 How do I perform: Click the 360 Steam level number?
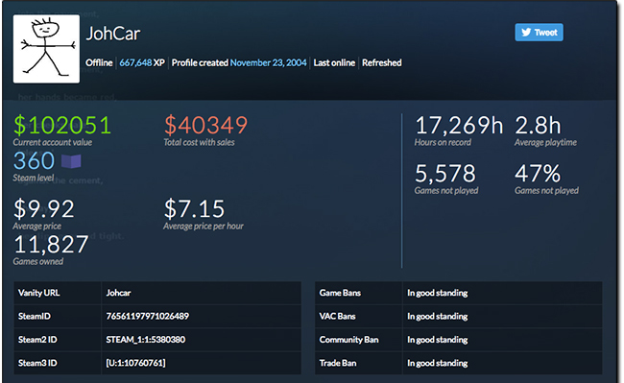[x=34, y=160]
